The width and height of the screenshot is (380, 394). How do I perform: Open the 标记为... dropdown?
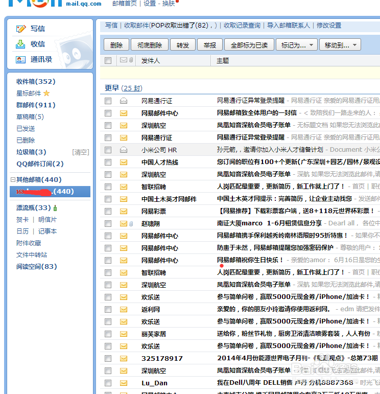[297, 45]
